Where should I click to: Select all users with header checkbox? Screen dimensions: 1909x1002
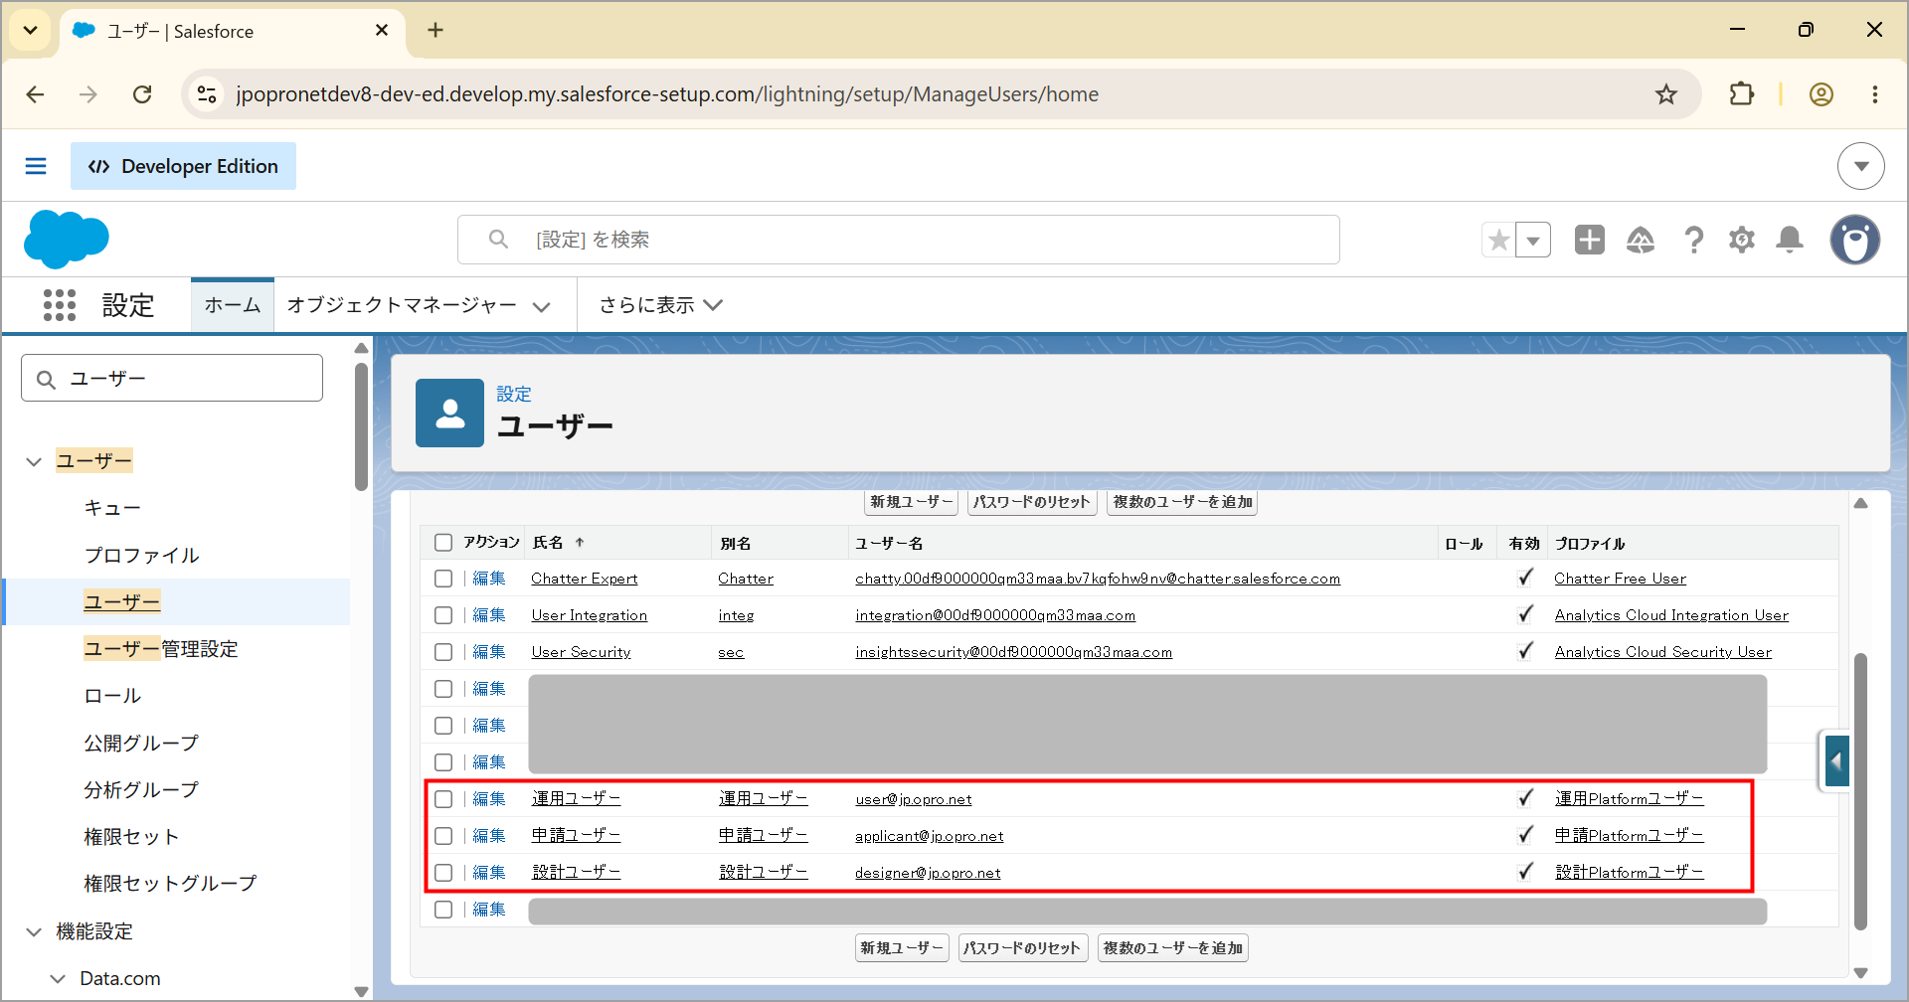(x=443, y=543)
